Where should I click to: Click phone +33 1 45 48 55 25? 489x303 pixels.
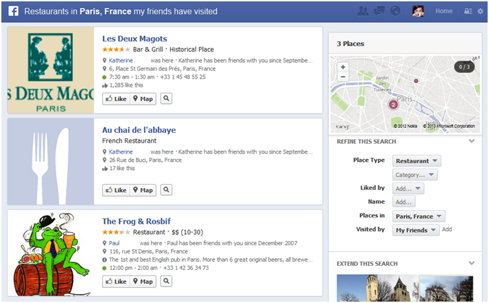[183, 77]
